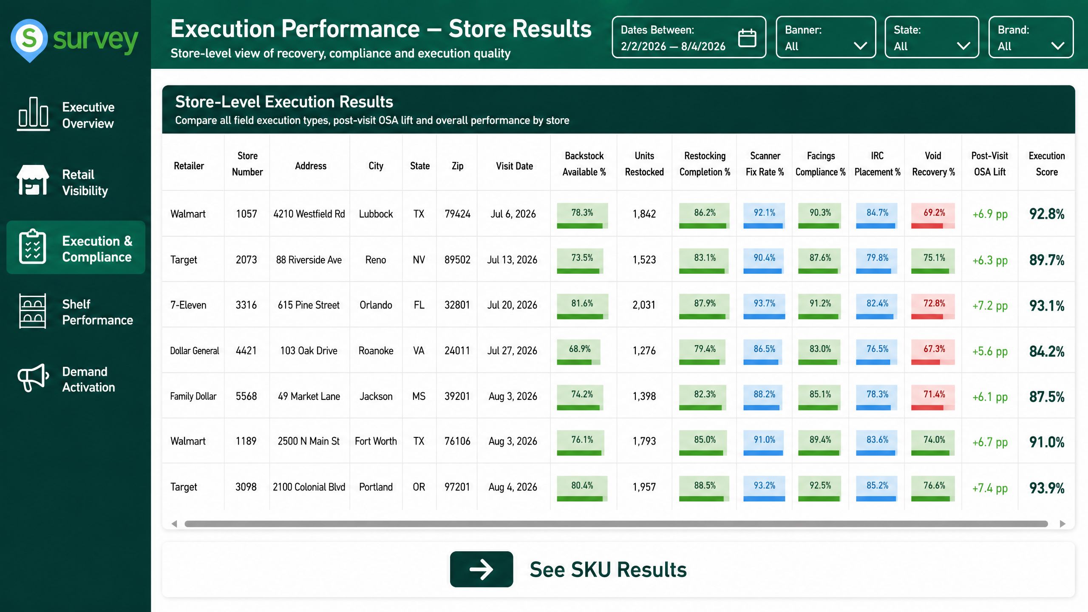The height and width of the screenshot is (612, 1088).
Task: Click address 4210 Westfield Rd
Action: (x=309, y=214)
